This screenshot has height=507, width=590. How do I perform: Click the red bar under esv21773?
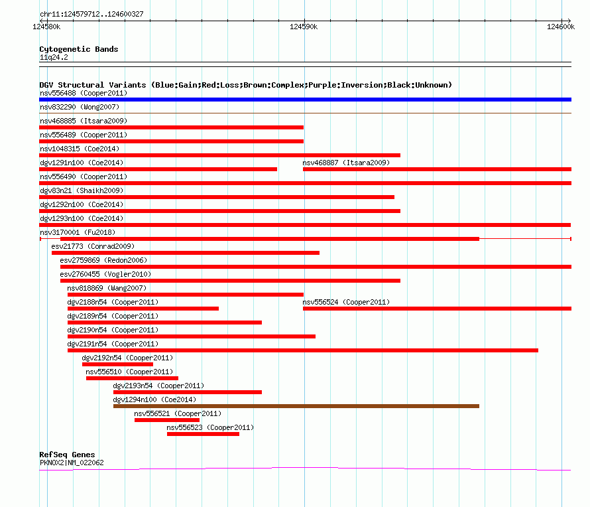186,253
